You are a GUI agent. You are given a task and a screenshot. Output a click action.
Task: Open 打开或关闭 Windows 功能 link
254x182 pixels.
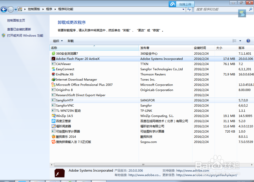pyautogui.click(x=25, y=35)
